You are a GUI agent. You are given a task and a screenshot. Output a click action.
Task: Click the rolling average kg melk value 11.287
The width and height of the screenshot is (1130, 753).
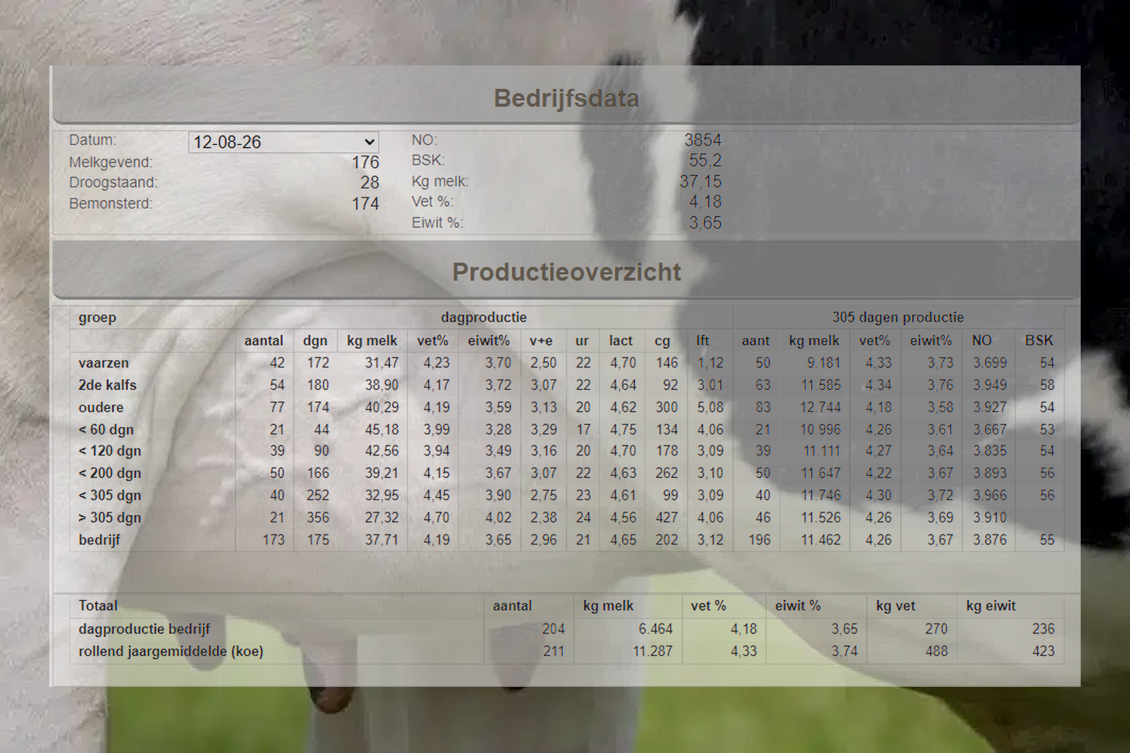tap(653, 651)
